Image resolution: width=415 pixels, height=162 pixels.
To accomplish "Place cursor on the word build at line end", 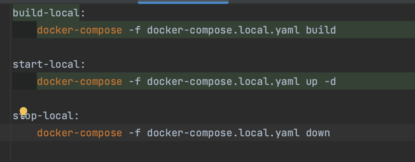I will [x=321, y=30].
